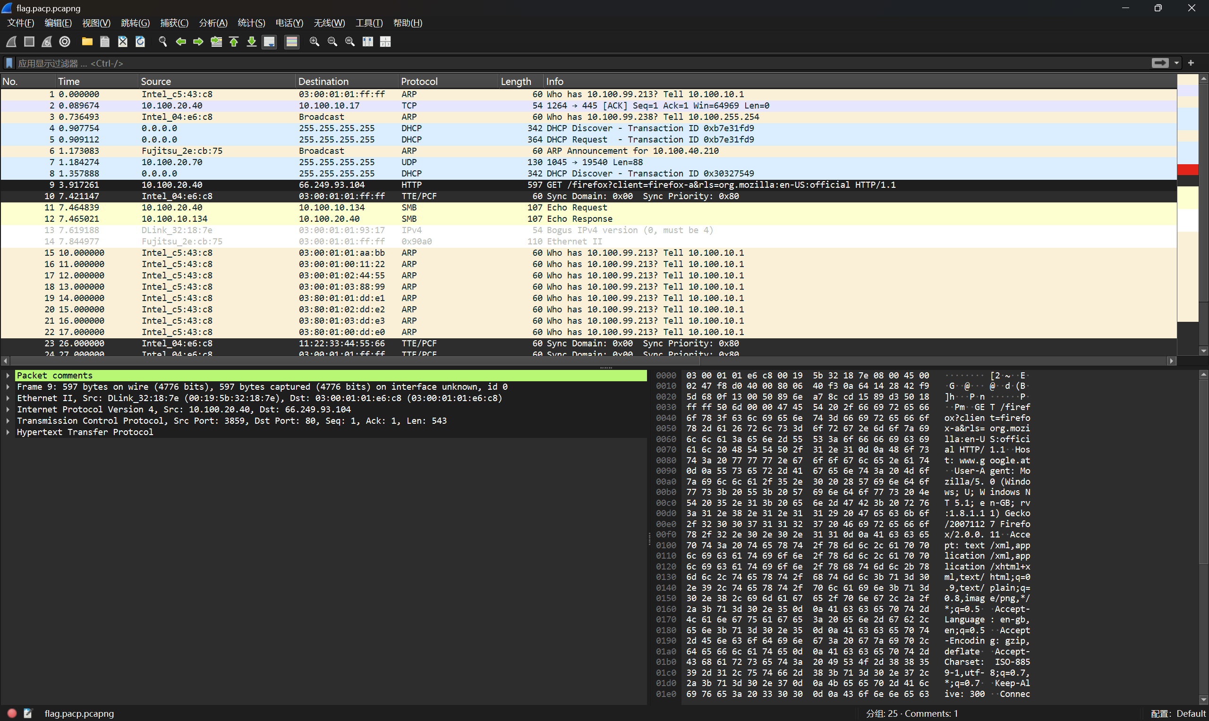Open the 工具(T) menu
The image size is (1209, 721).
click(369, 23)
